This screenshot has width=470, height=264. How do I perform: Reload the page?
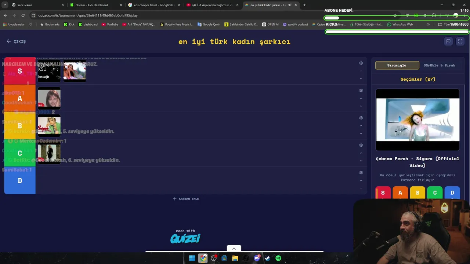[23, 15]
